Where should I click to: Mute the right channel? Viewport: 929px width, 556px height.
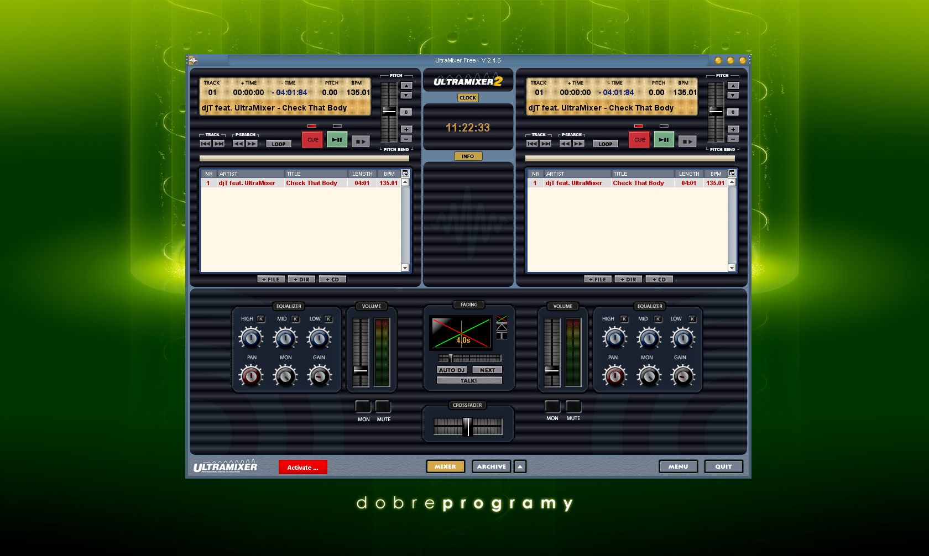573,407
